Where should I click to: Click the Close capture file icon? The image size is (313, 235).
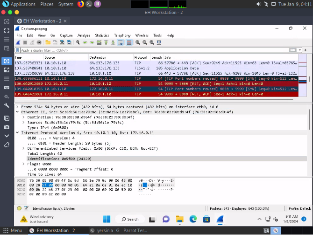(62, 42)
